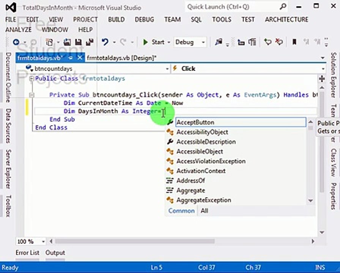Start debugging with the green play button

(x=145, y=42)
